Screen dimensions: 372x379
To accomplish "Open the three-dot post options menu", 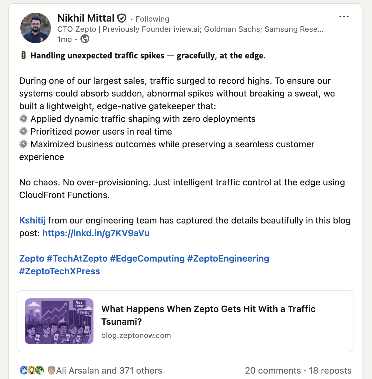I will pyautogui.click(x=344, y=17).
